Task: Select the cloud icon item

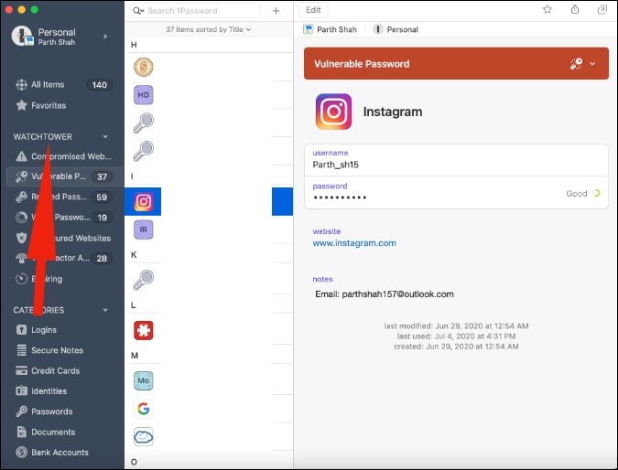Action: (x=144, y=436)
